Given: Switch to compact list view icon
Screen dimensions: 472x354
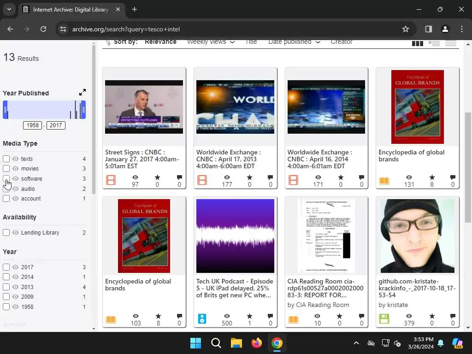Looking at the screenshot, I should (x=451, y=44).
